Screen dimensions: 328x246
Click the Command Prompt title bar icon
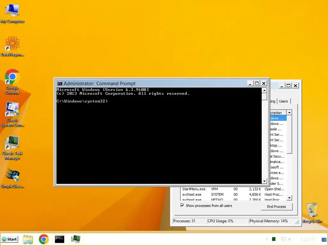[60, 84]
